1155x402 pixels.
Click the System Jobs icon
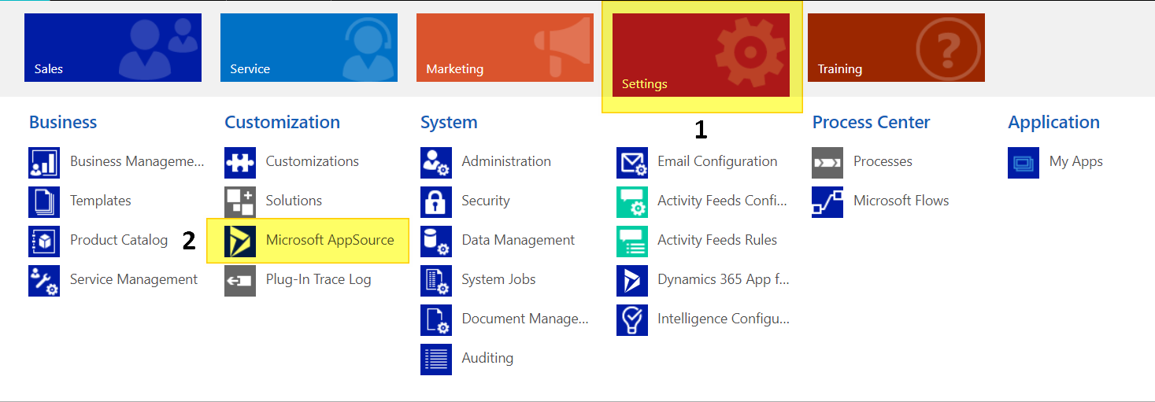point(436,281)
